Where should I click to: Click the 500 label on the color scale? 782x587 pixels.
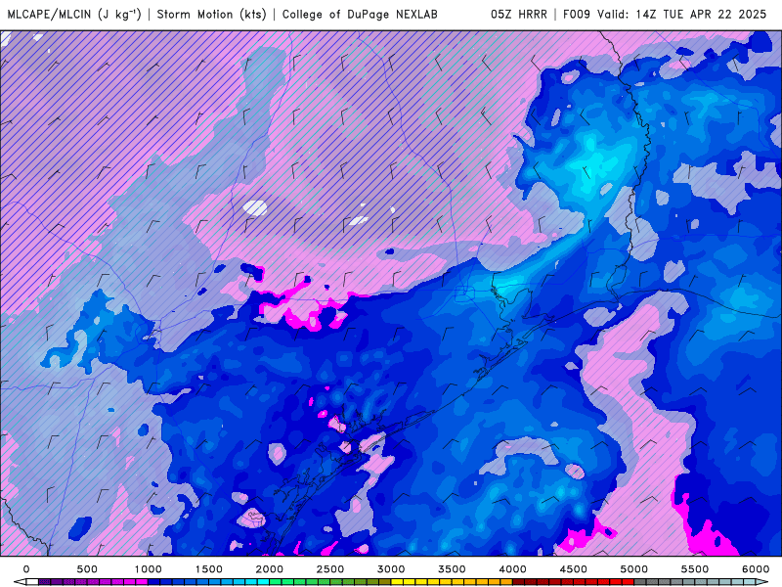pos(87,569)
